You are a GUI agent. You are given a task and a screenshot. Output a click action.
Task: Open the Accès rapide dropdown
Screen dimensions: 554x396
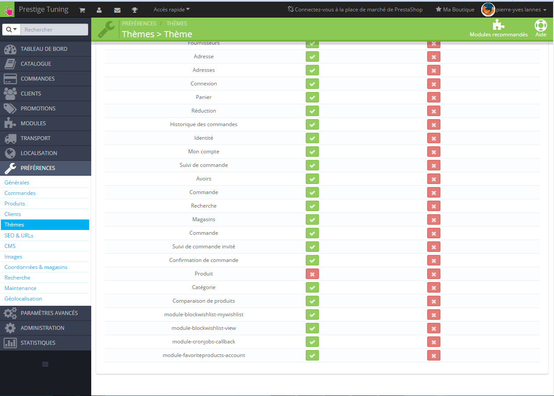pyautogui.click(x=172, y=9)
